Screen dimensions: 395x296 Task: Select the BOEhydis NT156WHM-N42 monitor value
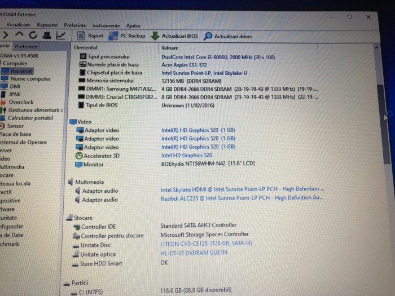pyautogui.click(x=208, y=164)
